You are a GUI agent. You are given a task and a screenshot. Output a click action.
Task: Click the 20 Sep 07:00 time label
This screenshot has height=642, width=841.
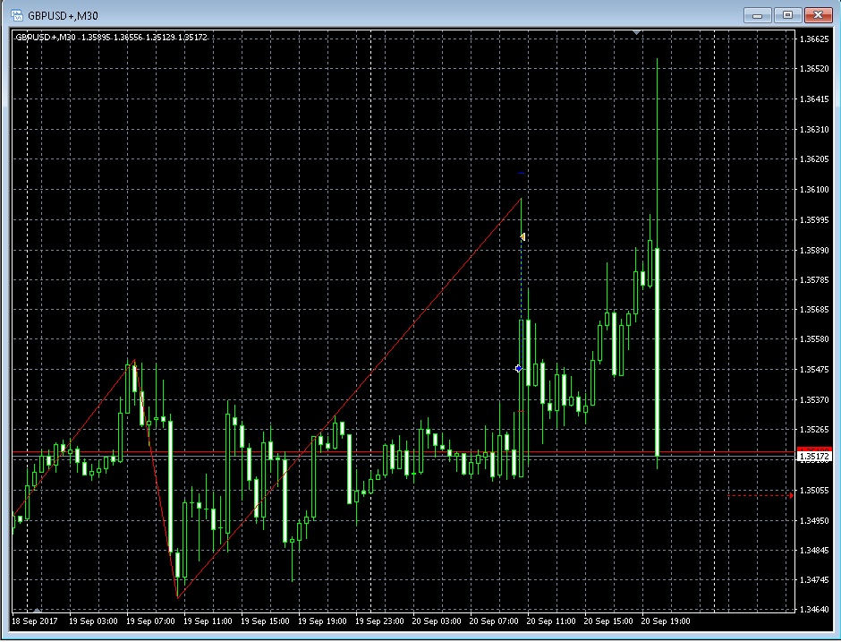click(494, 621)
